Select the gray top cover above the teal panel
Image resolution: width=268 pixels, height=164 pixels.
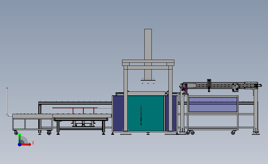(147, 94)
